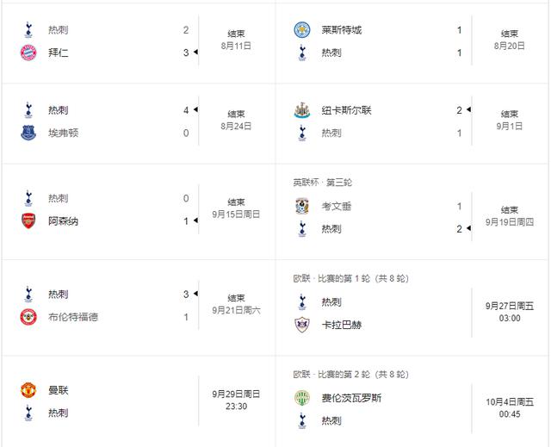551x447 pixels.
Task: Click the Everton club crest
Action: tap(28, 133)
